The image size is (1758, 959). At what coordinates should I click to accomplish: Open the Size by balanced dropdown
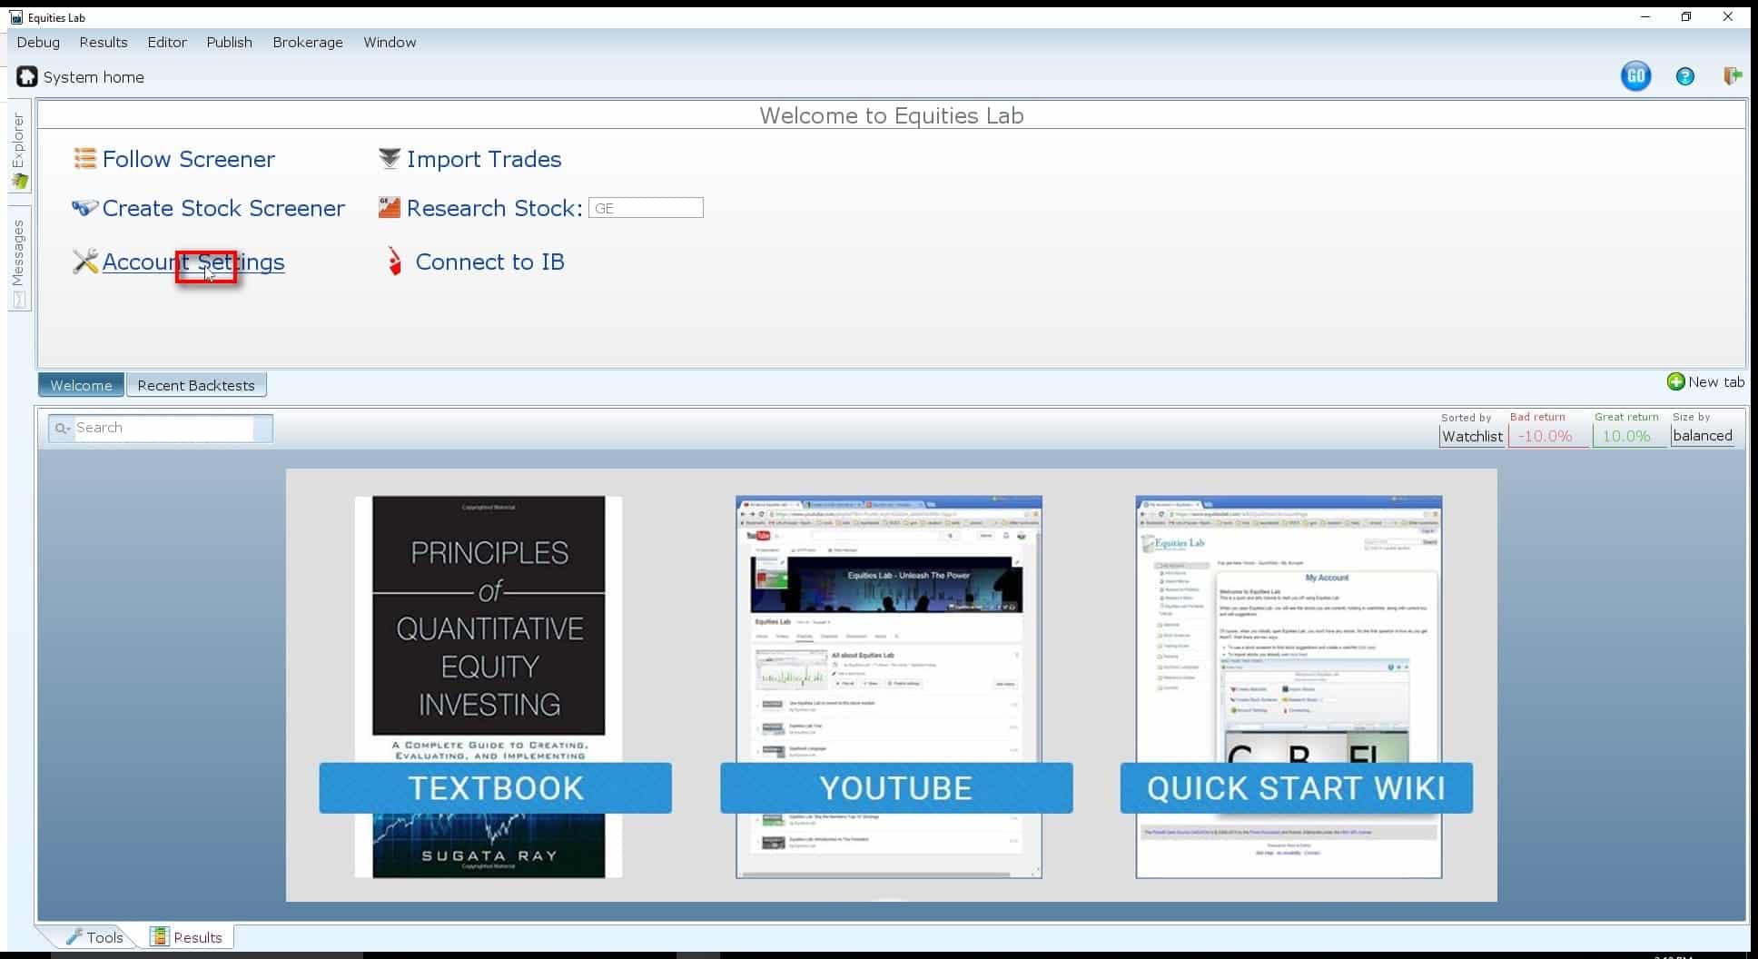(1703, 436)
